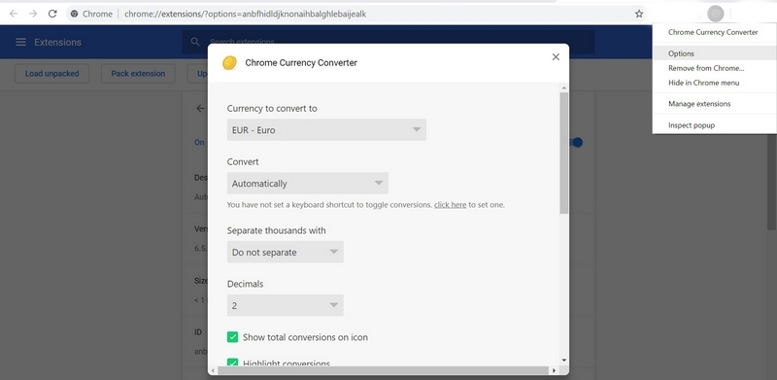The width and height of the screenshot is (777, 380).
Task: Select Chrome Currency Converter menu entry
Action: point(713,32)
